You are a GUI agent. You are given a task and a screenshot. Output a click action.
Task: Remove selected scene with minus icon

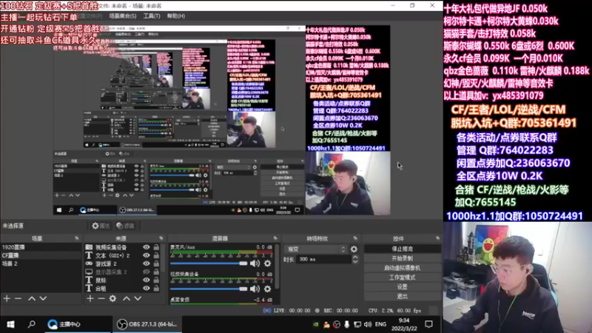click(x=18, y=299)
